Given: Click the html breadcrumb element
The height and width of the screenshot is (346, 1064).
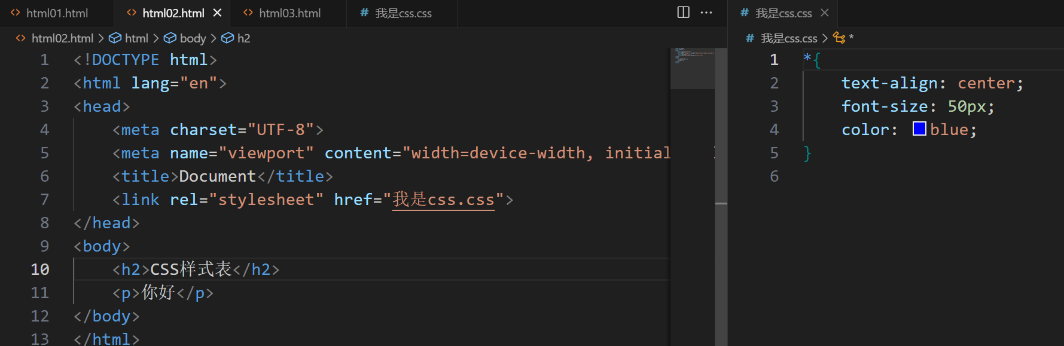Looking at the screenshot, I should [x=136, y=38].
